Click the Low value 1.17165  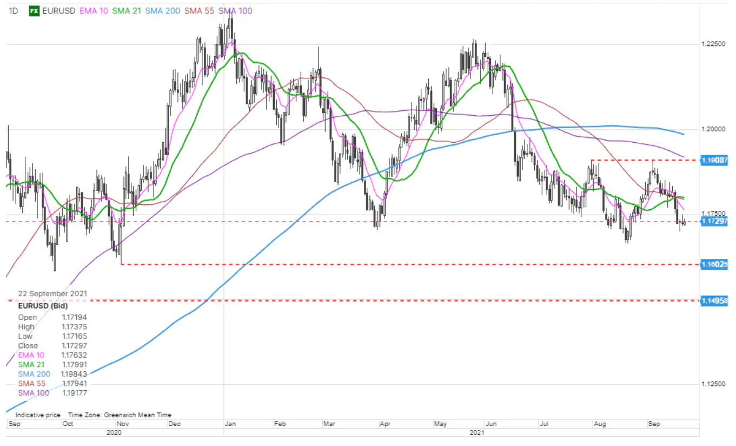pyautogui.click(x=75, y=336)
